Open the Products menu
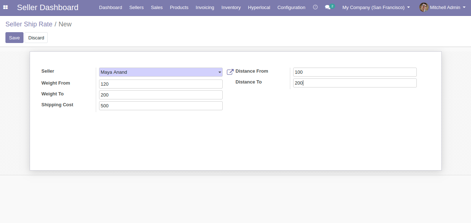The image size is (471, 223). pos(179,7)
